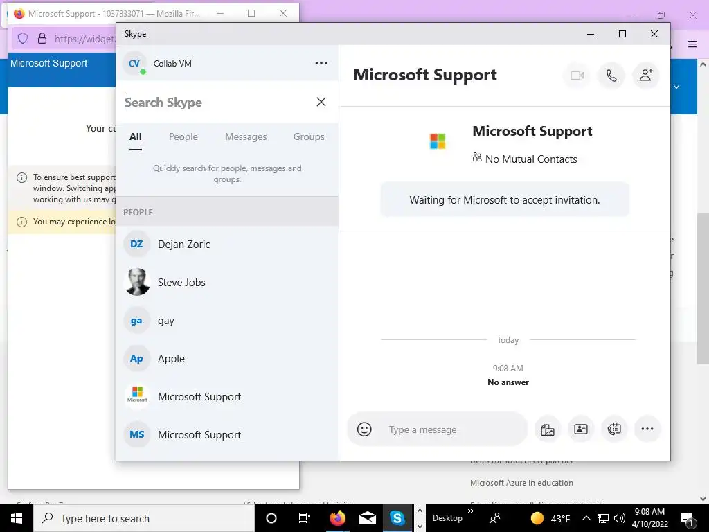The width and height of the screenshot is (709, 532).
Task: Open the Firefox hamburger menu
Action: tap(692, 44)
